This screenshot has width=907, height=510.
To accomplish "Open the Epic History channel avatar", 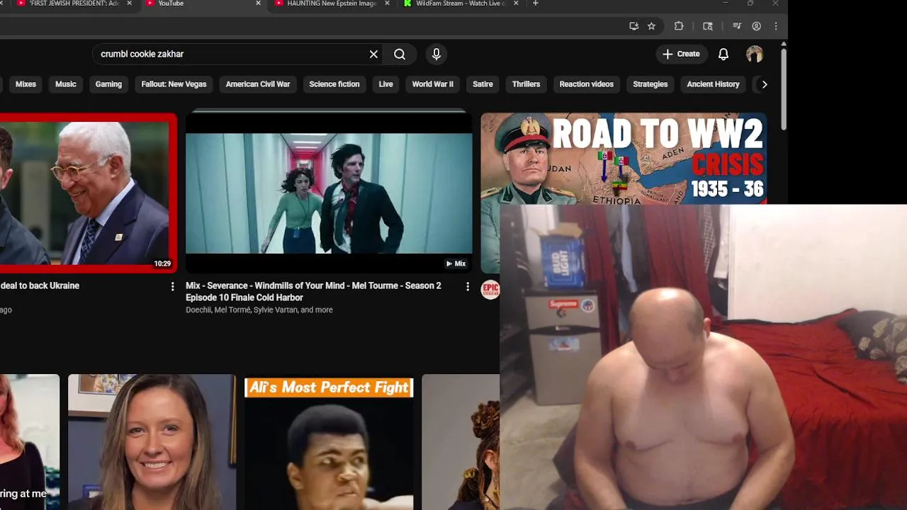I will [490, 289].
